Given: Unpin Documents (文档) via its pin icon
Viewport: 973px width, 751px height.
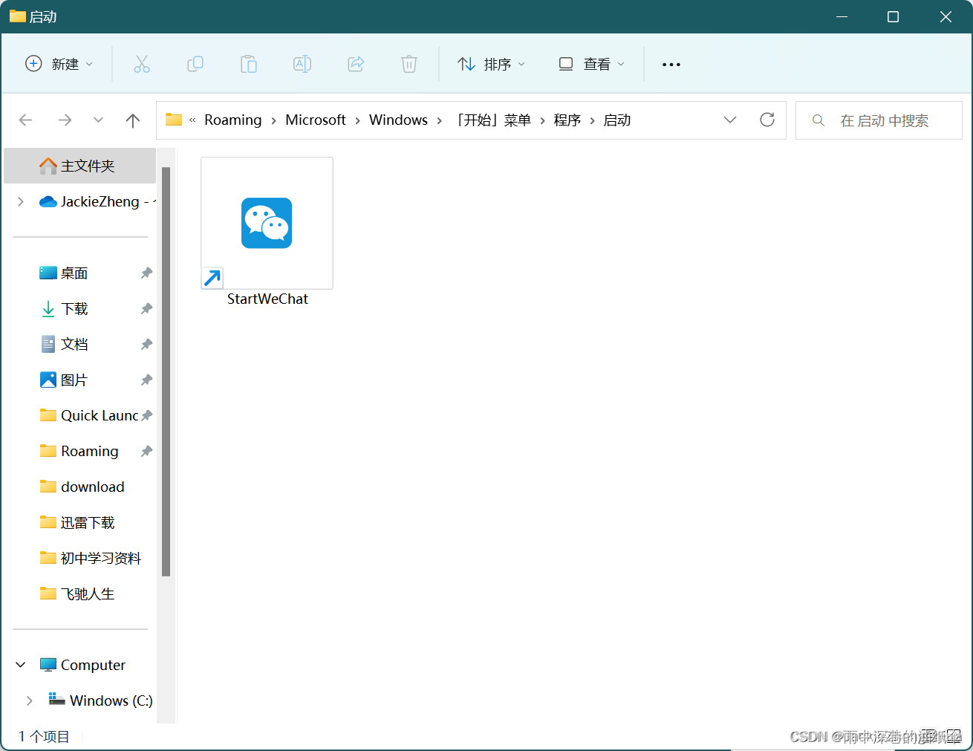Looking at the screenshot, I should pyautogui.click(x=146, y=345).
